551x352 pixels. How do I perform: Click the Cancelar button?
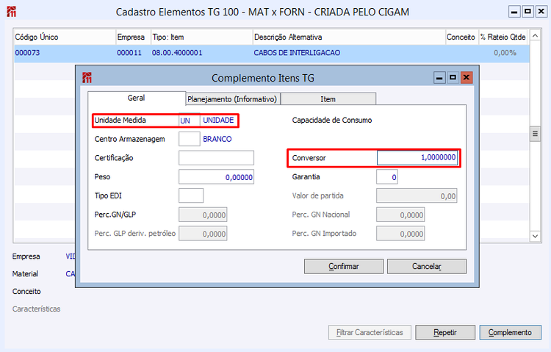(x=427, y=266)
